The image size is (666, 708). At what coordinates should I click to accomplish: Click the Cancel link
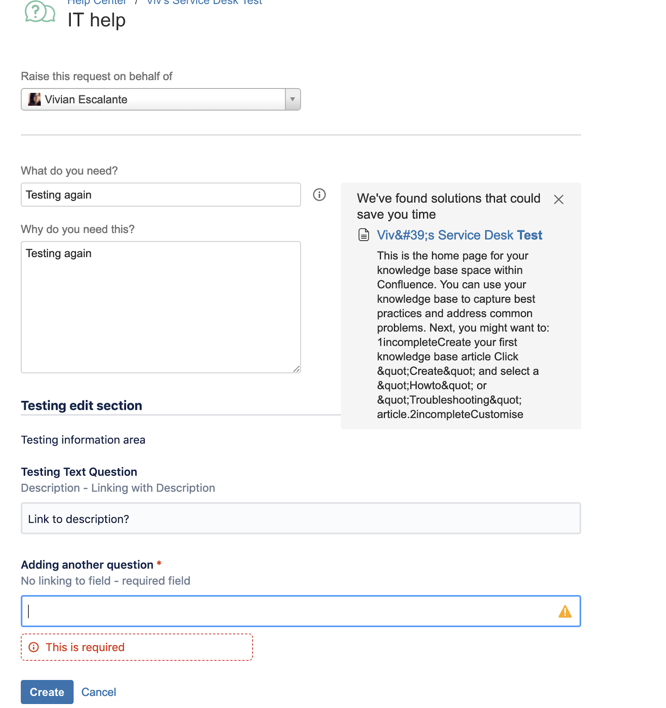tap(99, 692)
